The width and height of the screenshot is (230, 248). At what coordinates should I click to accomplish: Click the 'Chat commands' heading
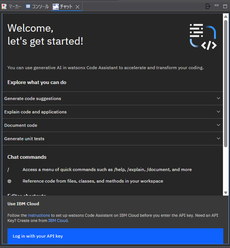27,157
